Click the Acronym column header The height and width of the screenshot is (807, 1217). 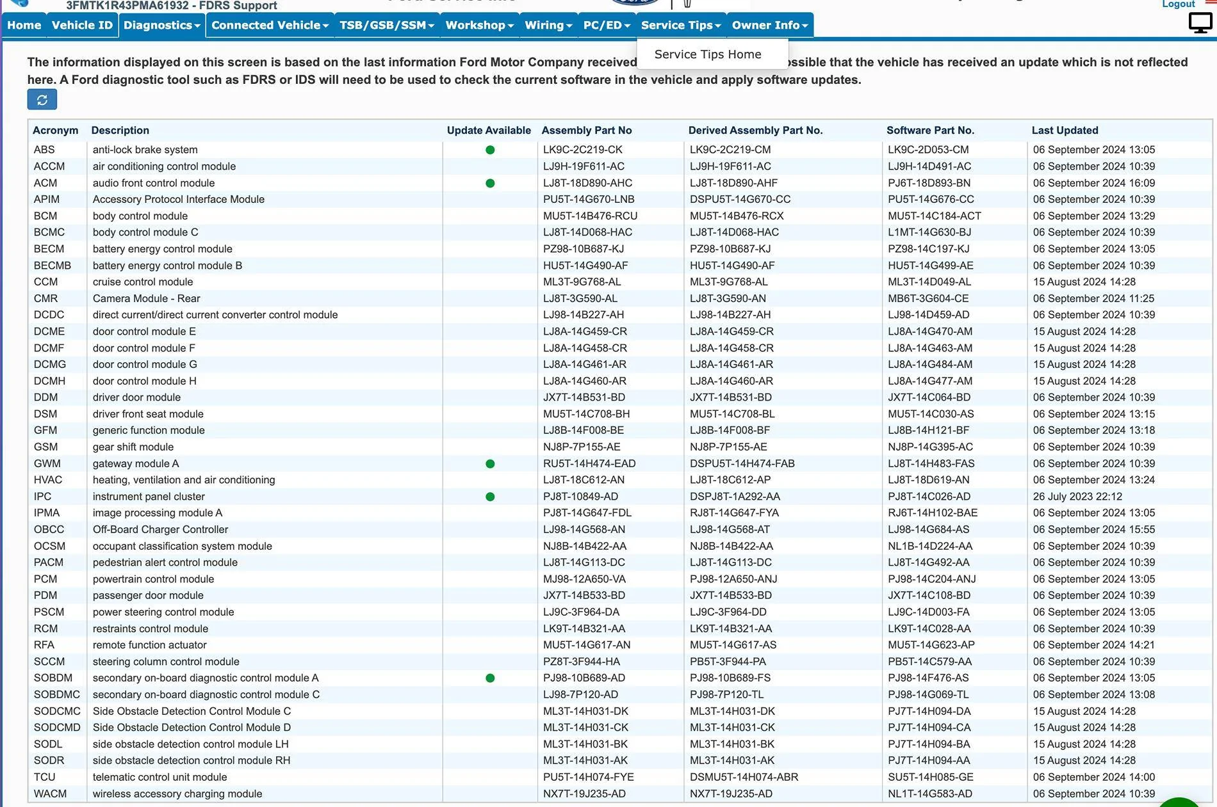[x=56, y=131]
